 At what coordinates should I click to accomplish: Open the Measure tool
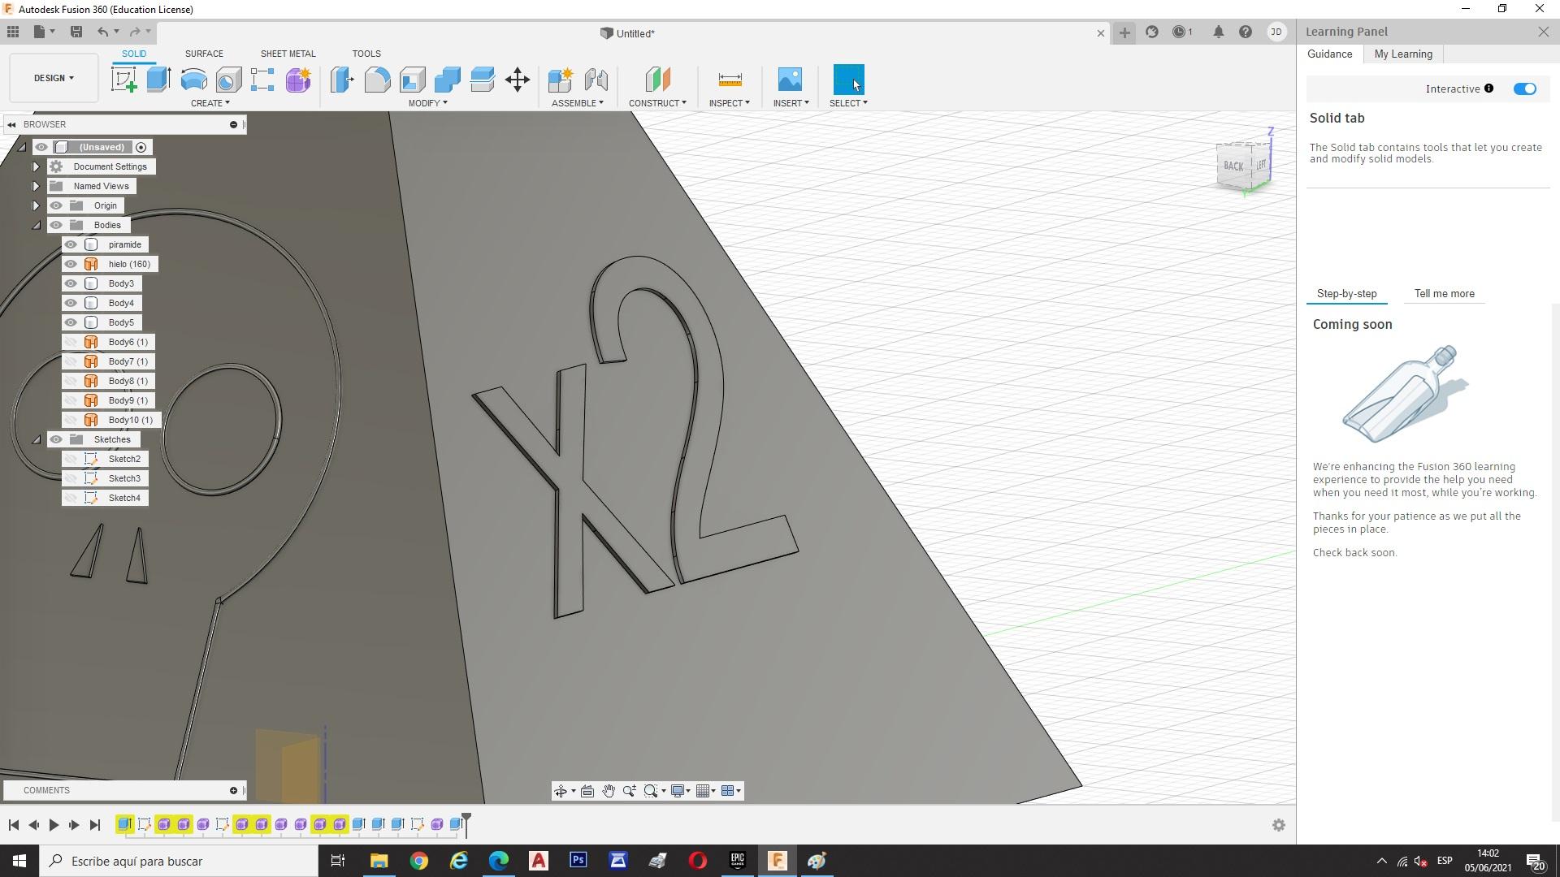(730, 80)
